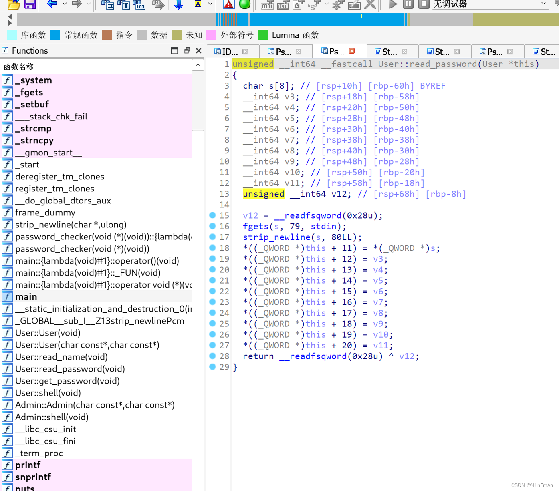559x491 pixels.
Task: Pause the process with the pause button
Action: point(408,4)
